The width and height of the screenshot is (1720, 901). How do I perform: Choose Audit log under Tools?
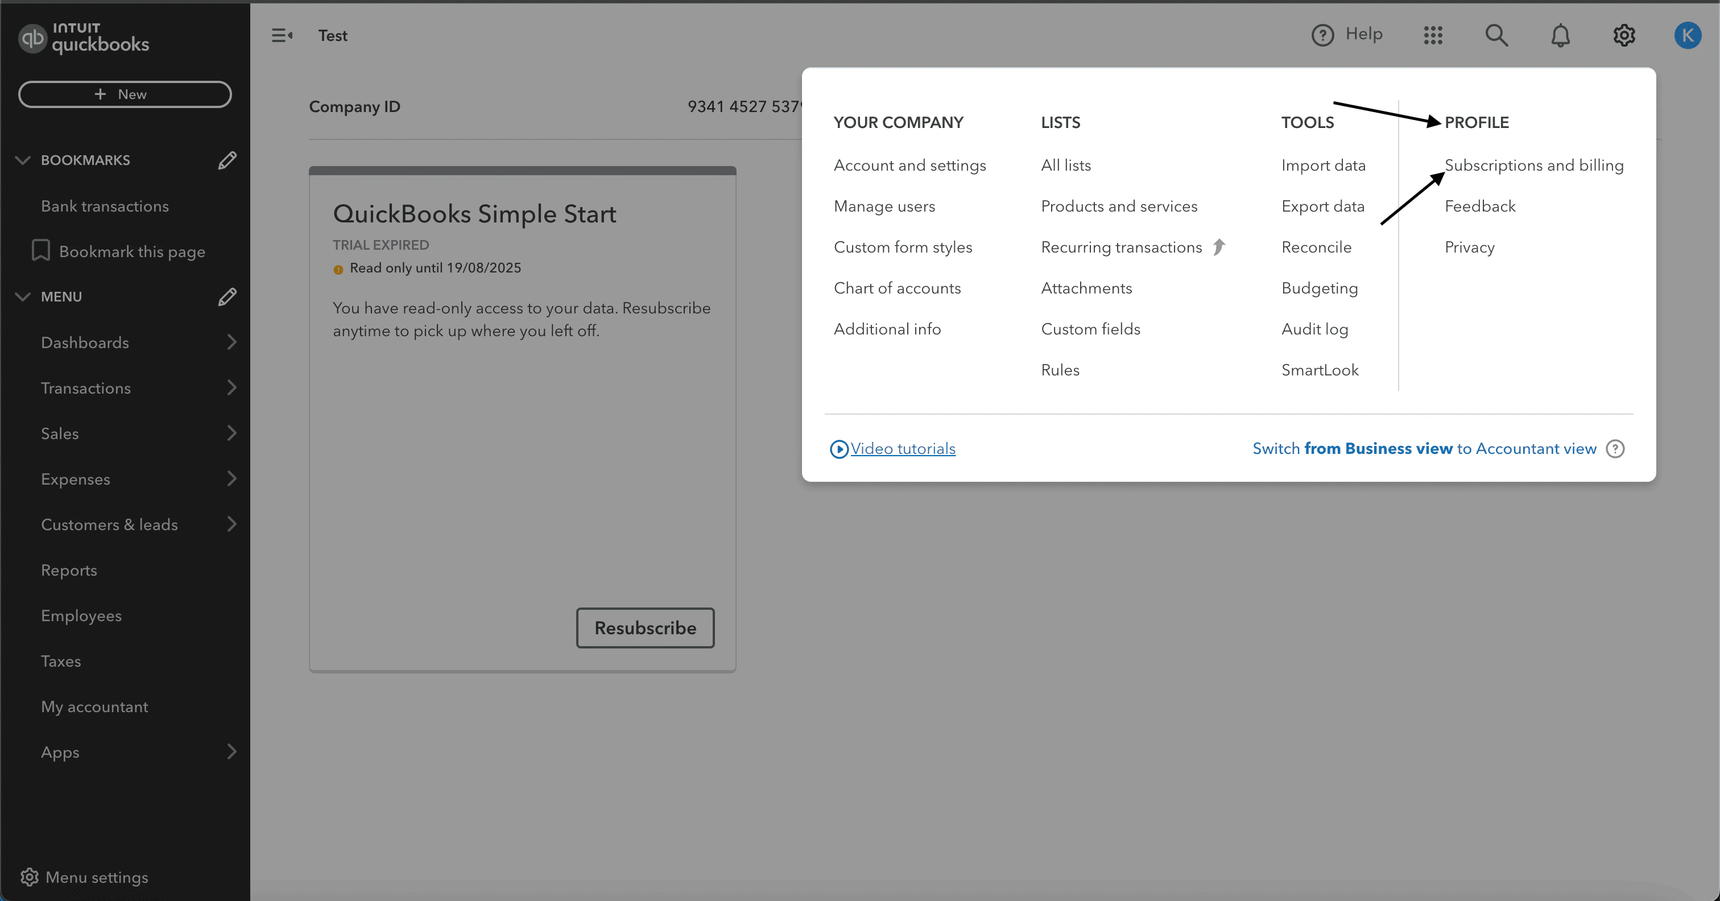tap(1314, 329)
